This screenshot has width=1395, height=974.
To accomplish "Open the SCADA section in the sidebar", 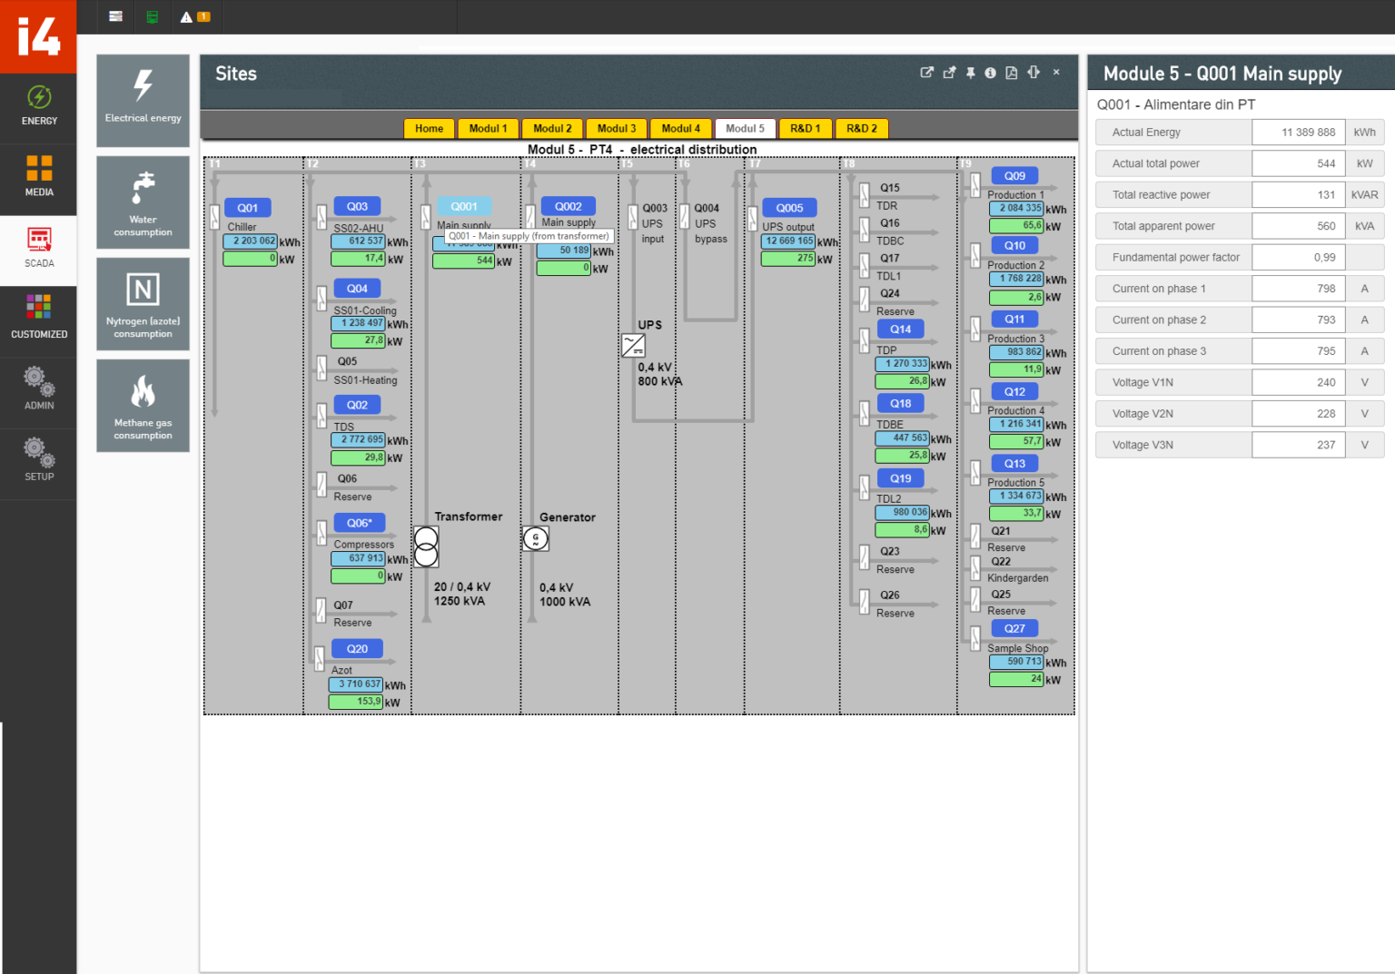I will coord(39,250).
